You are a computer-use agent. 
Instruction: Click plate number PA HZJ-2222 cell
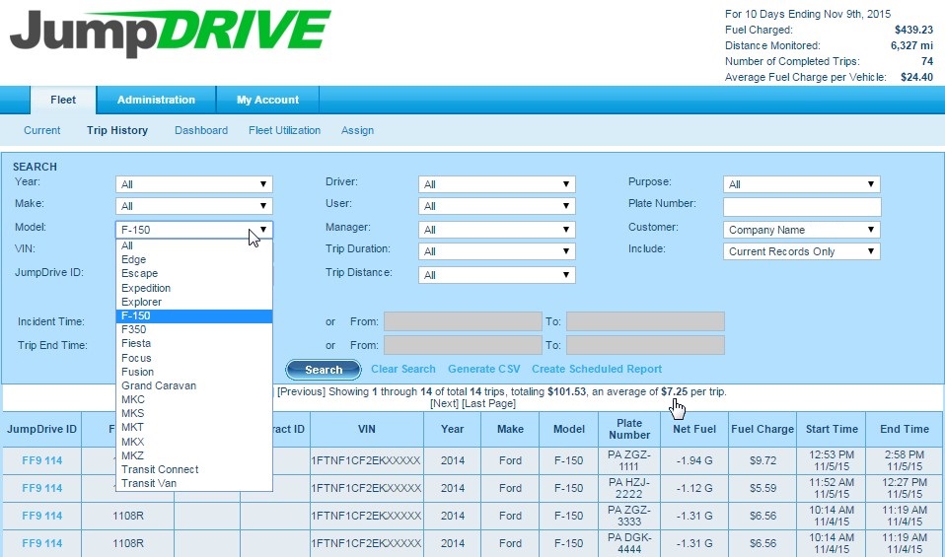coord(629,488)
